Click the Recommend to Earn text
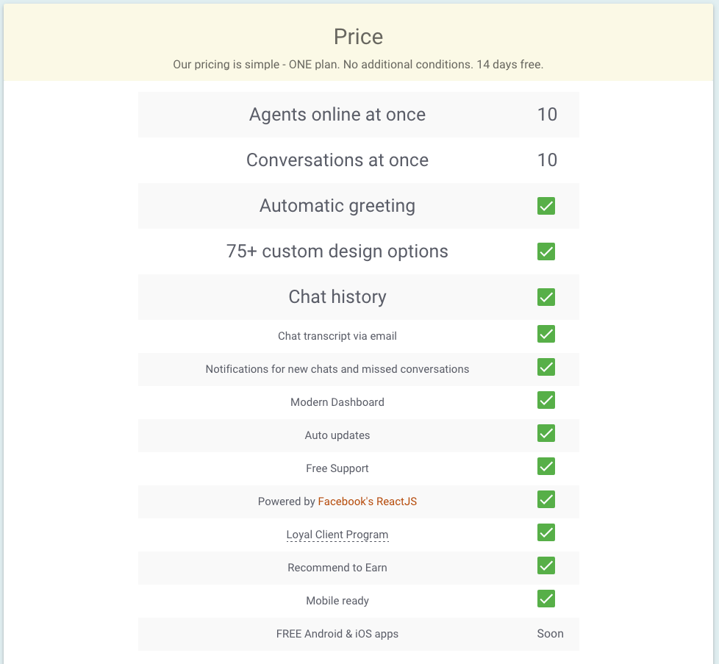Viewport: 719px width, 664px height. (337, 568)
